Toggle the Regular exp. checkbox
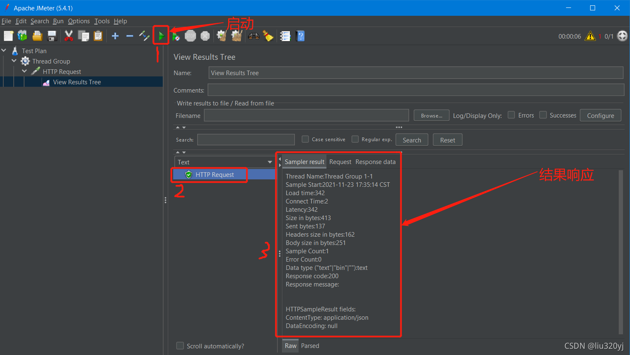630x355 pixels. coord(355,139)
